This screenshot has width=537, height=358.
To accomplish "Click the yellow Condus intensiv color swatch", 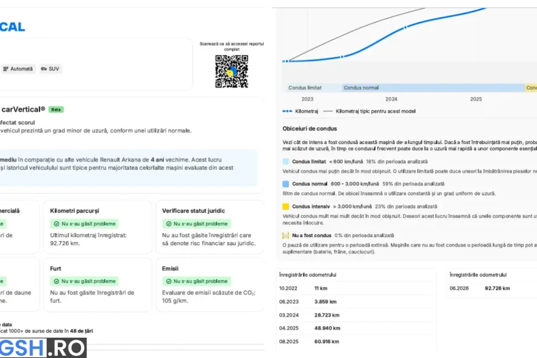I will pos(285,207).
